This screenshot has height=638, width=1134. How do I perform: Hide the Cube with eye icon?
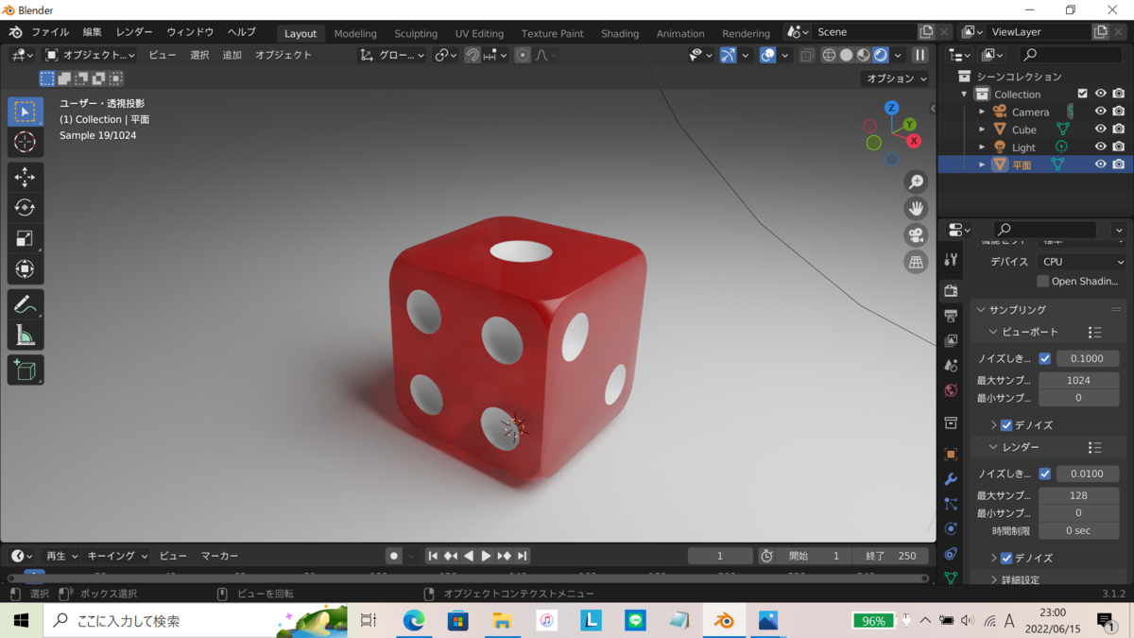[1100, 129]
